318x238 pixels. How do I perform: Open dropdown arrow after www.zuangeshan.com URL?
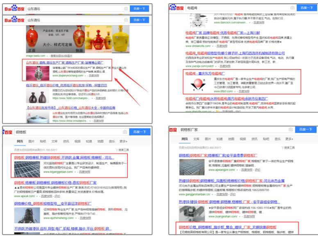pyautogui.click(x=239, y=217)
